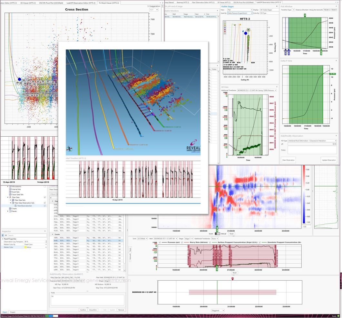Viewport: 342px width, 318px height.
Task: Enable the Azimuth checkbox
Action: 130,261
